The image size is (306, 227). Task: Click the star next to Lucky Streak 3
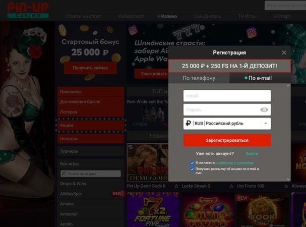(x=231, y=186)
